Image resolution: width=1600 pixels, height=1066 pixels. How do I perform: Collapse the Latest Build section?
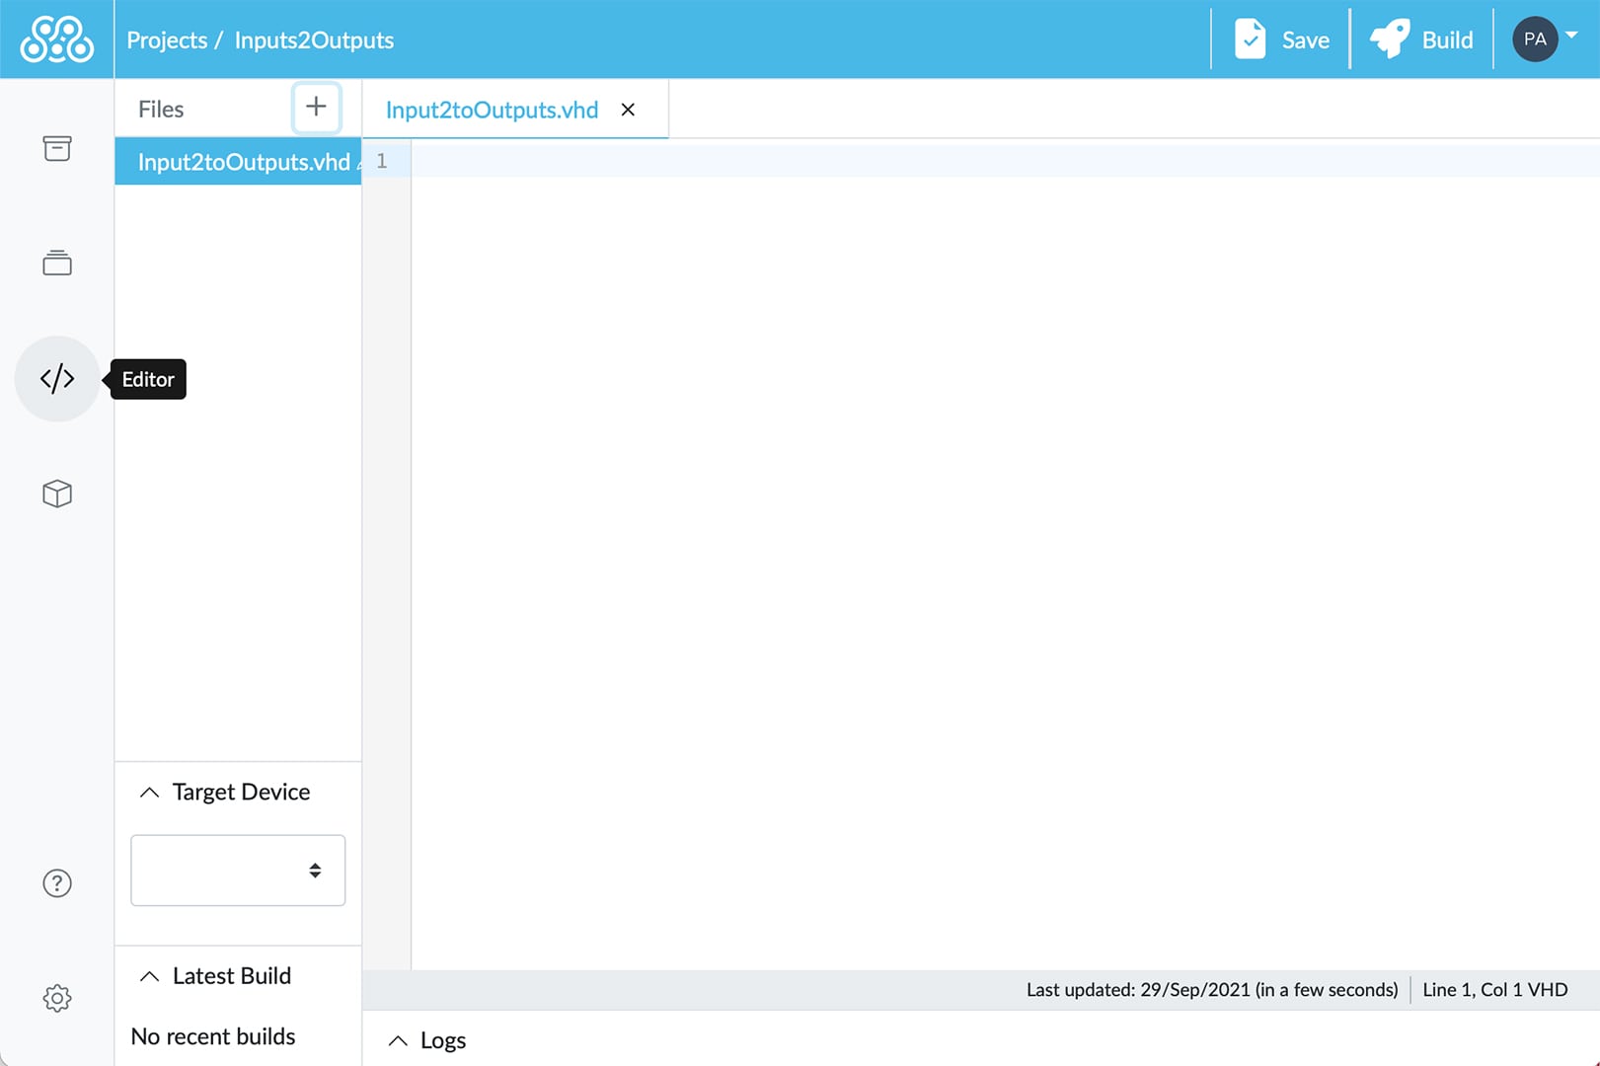(x=149, y=976)
